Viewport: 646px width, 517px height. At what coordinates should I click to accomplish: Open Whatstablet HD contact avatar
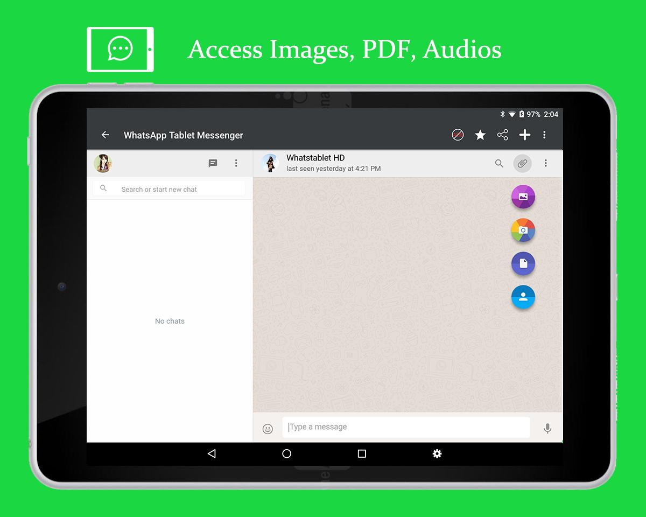pyautogui.click(x=270, y=163)
